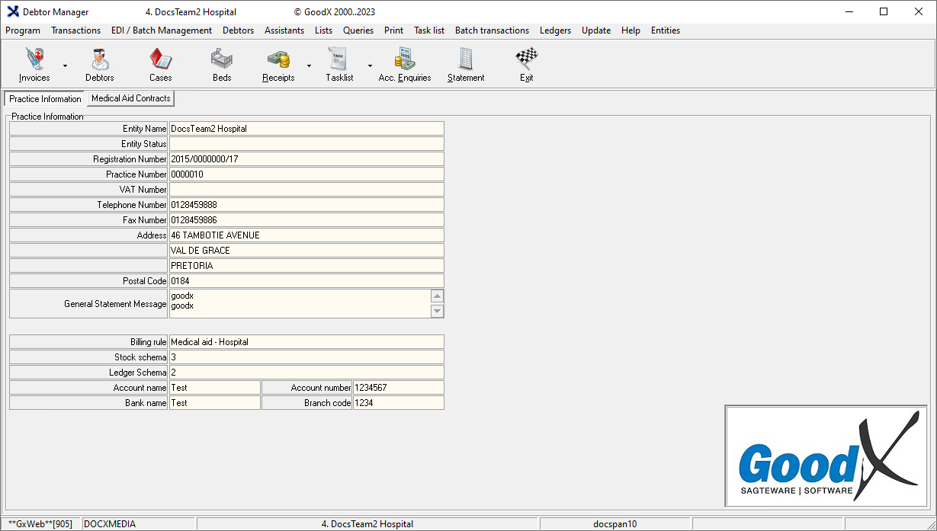
Task: Click the Telephone Number field
Action: 306,205
